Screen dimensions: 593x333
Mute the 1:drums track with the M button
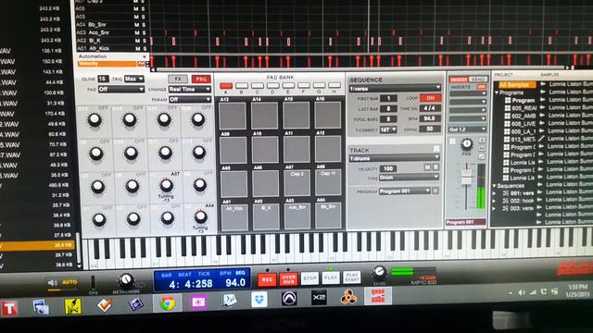[427, 166]
